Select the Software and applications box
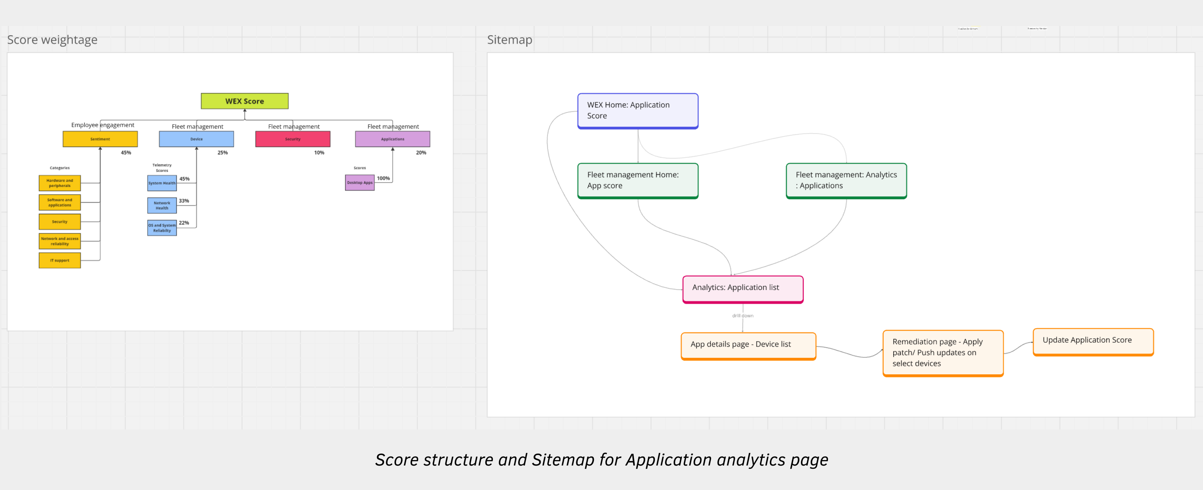This screenshot has height=490, width=1203. tap(59, 202)
